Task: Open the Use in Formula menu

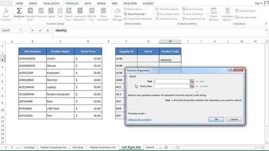Action: click(135, 14)
